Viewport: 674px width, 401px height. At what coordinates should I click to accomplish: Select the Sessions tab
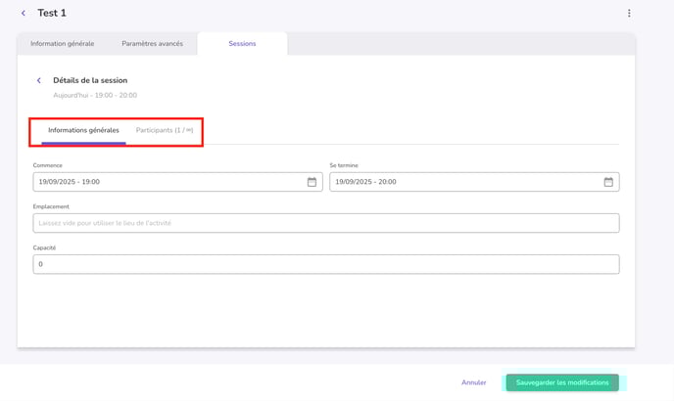242,44
